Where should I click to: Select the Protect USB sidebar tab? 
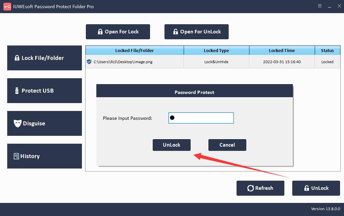[45, 90]
